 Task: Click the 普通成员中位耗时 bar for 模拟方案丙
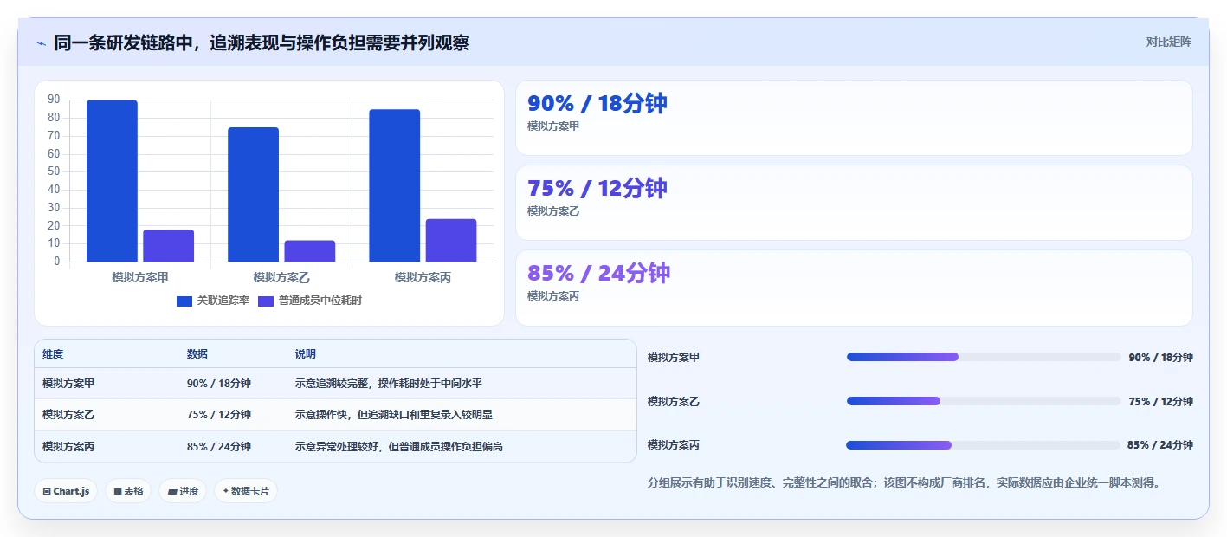(x=451, y=240)
